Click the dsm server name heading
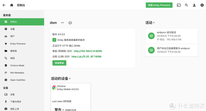This screenshot has width=206, height=111. click(x=53, y=23)
